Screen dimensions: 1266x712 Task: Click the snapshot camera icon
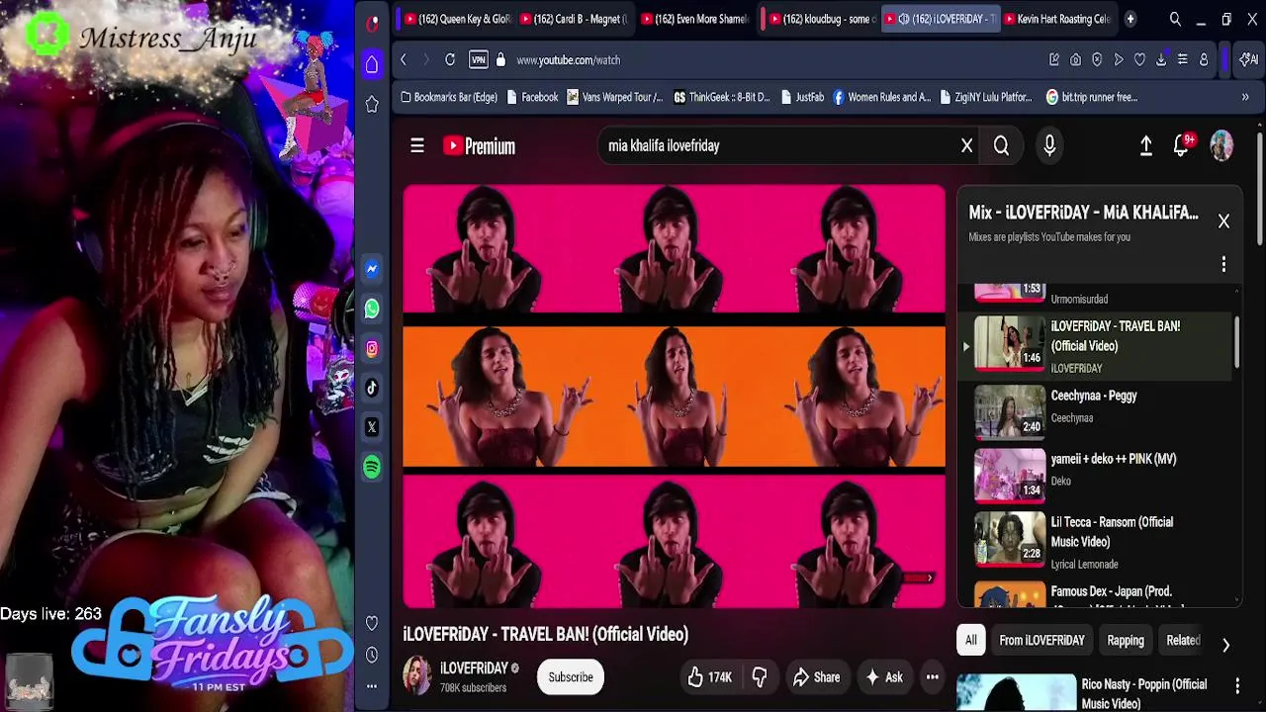[x=1076, y=60]
